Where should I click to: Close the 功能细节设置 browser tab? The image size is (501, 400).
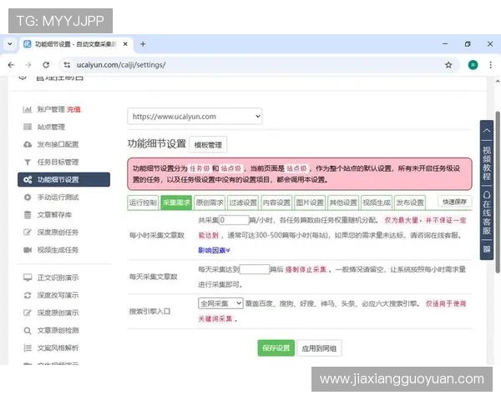(125, 44)
